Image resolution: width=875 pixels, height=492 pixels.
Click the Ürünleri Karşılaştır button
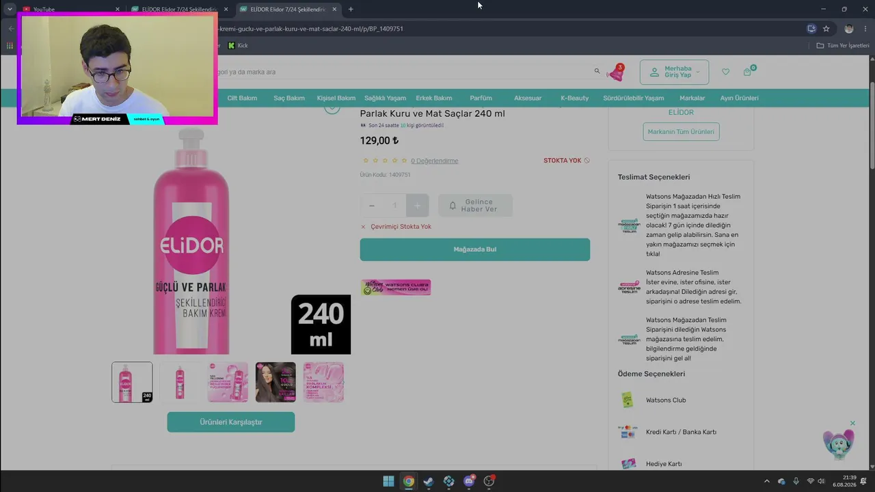(231, 422)
